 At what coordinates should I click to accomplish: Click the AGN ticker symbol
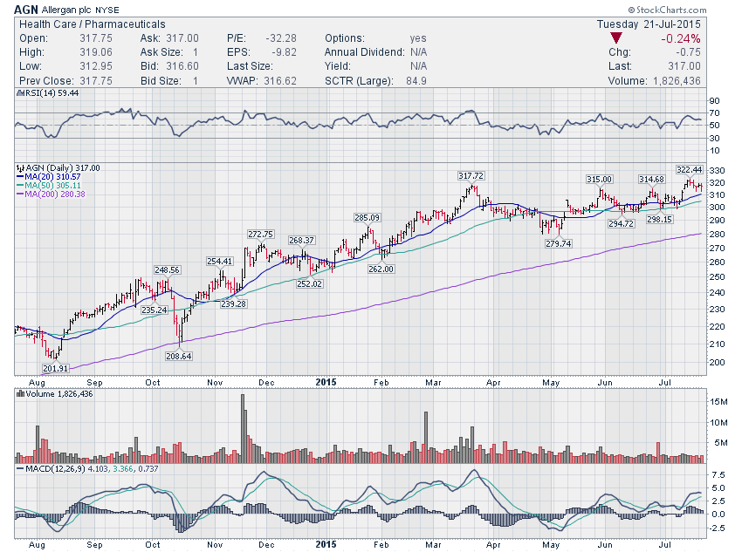tap(25, 10)
